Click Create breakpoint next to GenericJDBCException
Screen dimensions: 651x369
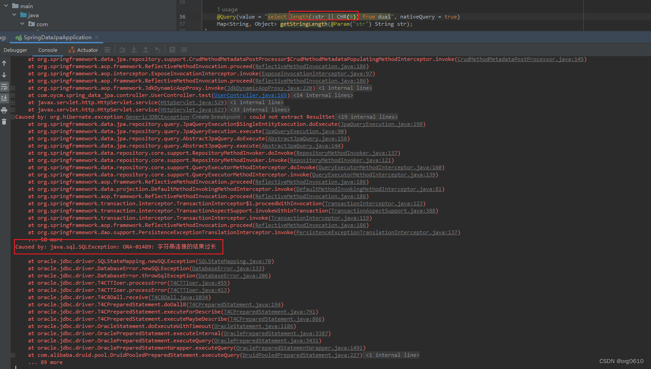click(x=216, y=117)
